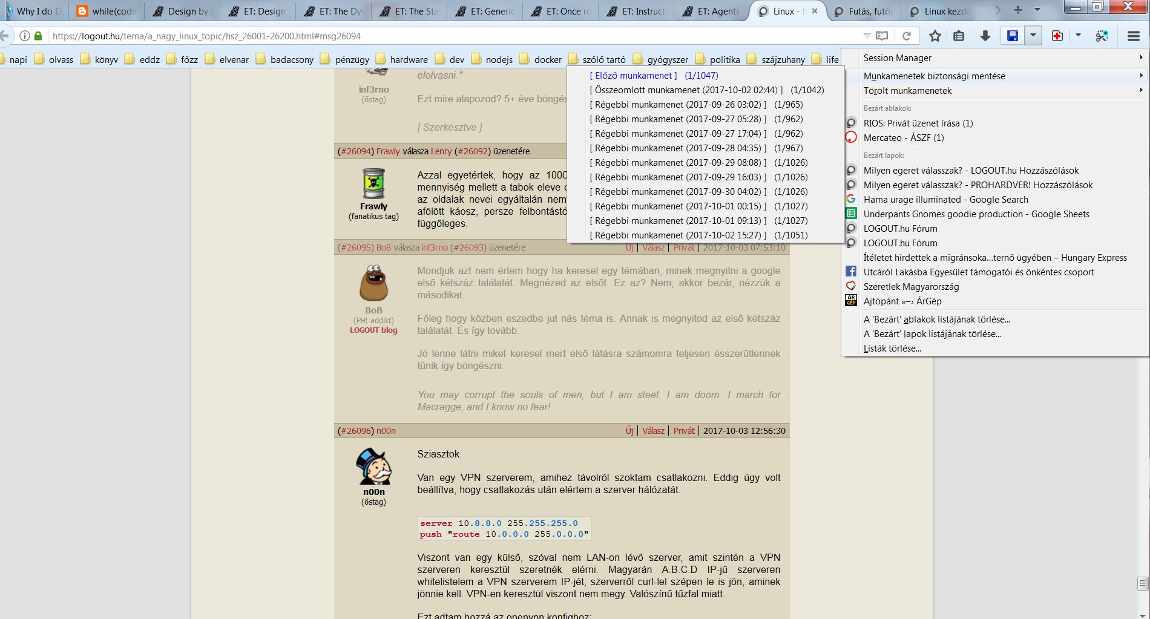Viewport: 1150px width, 619px height.
Task: Click the red cross medical kit icon
Action: [1057, 36]
